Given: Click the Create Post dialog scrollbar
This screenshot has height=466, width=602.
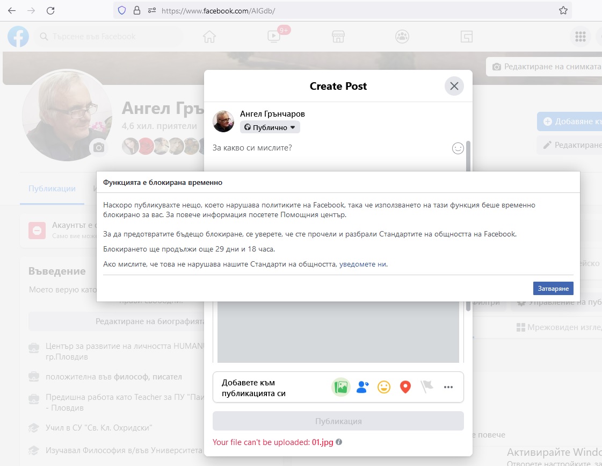Looking at the screenshot, I should pos(468,156).
